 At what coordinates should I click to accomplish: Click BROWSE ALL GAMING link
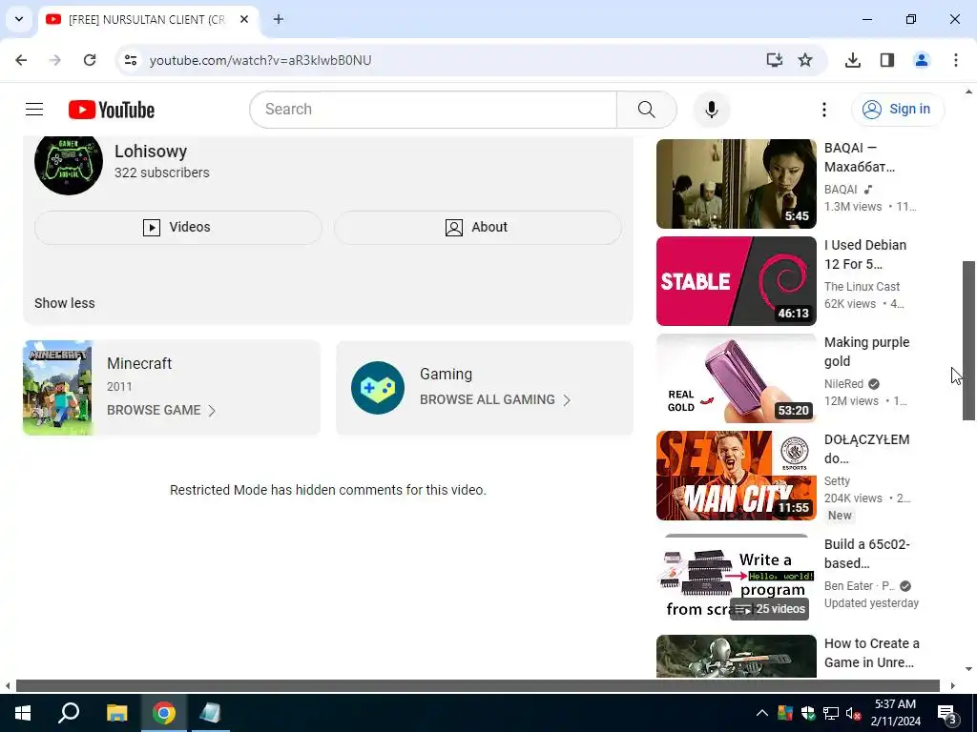495,399
